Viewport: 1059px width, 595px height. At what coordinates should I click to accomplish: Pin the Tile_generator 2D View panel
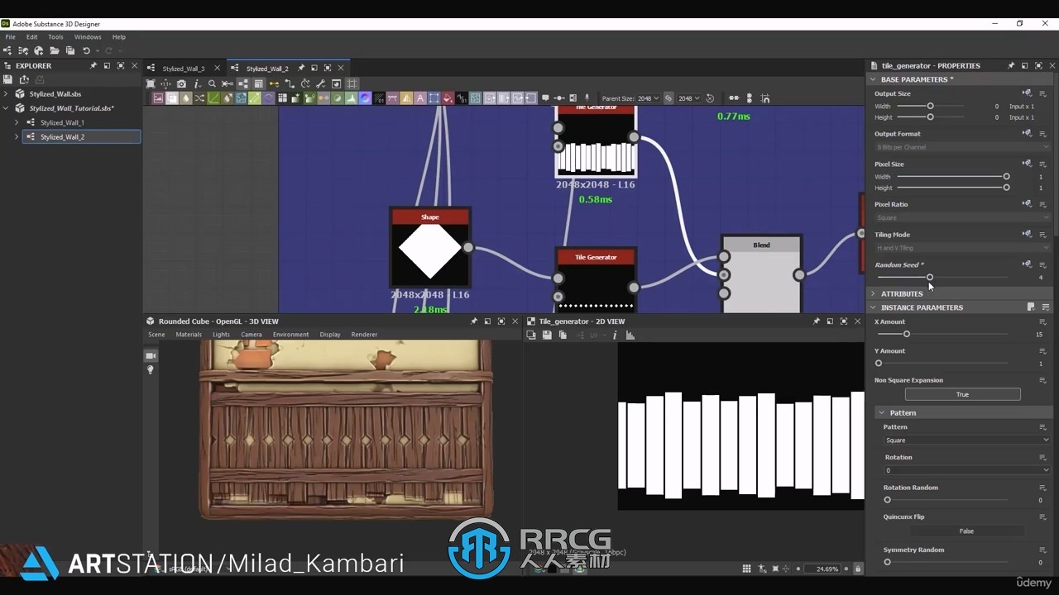817,321
